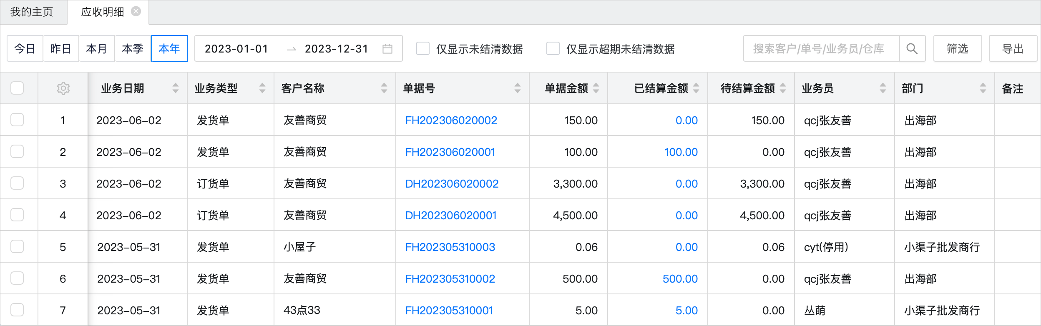Click the 导出 button
This screenshot has width=1041, height=326.
[1013, 49]
